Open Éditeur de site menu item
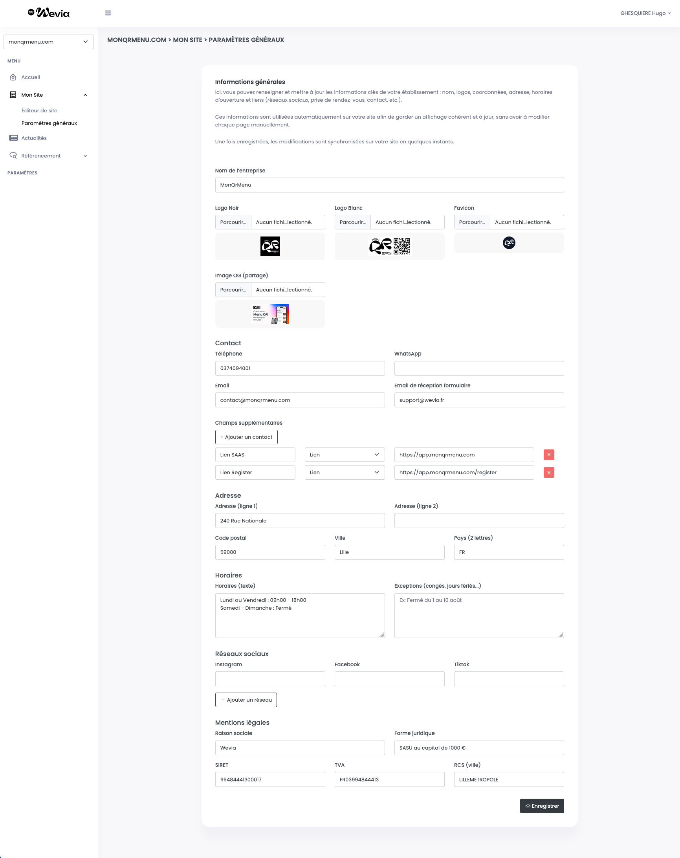Screen dimensions: 680x858 pyautogui.click(x=39, y=111)
